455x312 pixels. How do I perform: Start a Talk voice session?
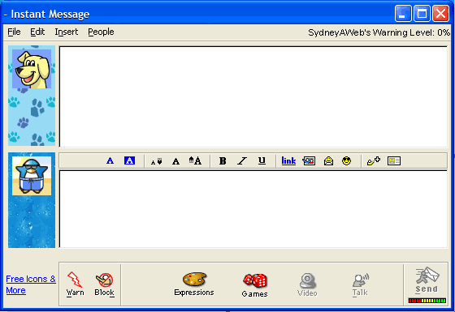pos(361,284)
